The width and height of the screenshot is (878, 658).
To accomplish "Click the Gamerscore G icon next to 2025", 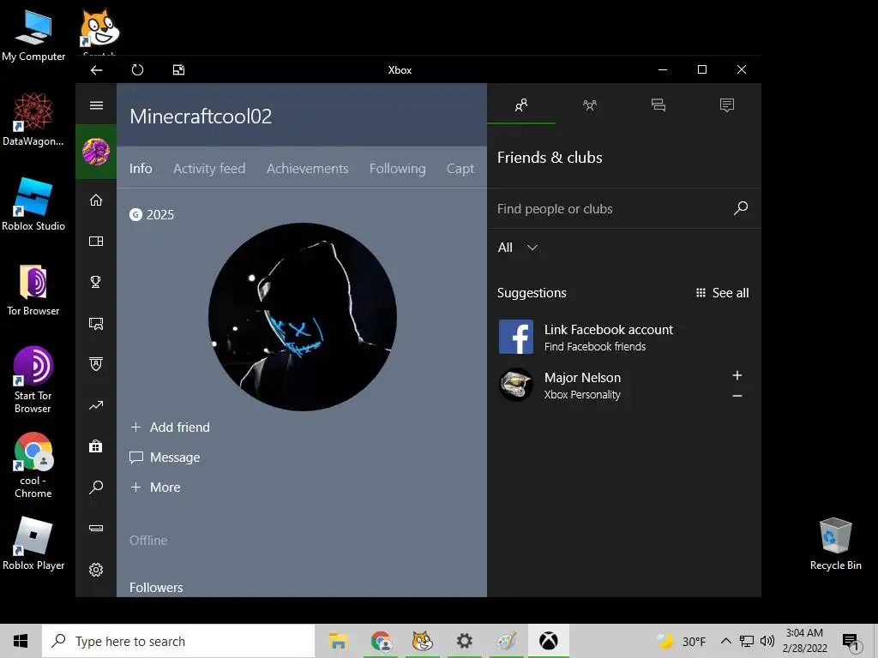I will 135,214.
